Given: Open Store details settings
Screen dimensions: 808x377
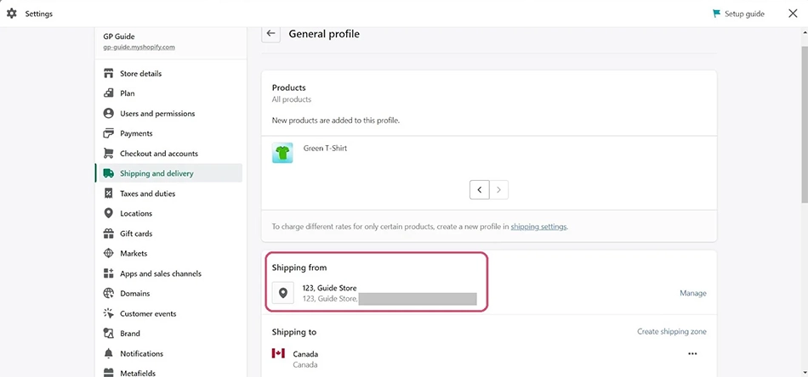Looking at the screenshot, I should (x=140, y=74).
